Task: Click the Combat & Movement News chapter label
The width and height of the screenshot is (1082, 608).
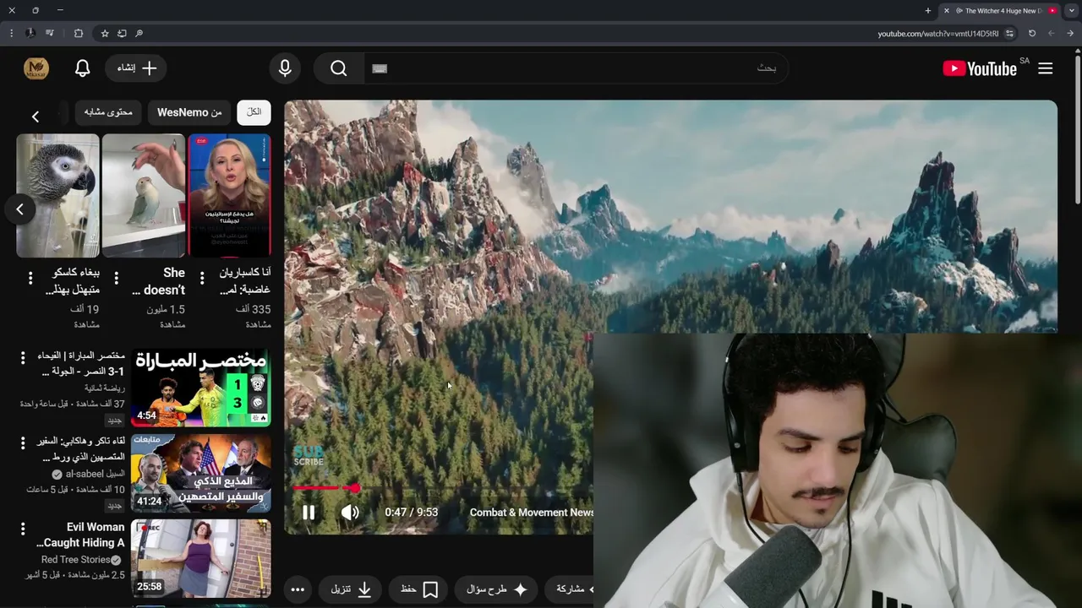Action: (x=532, y=513)
